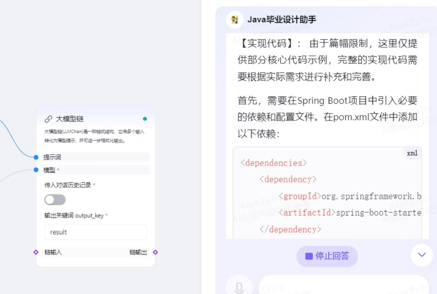Click the <dependencies> line in the code
The image size is (437, 294).
[274, 163]
